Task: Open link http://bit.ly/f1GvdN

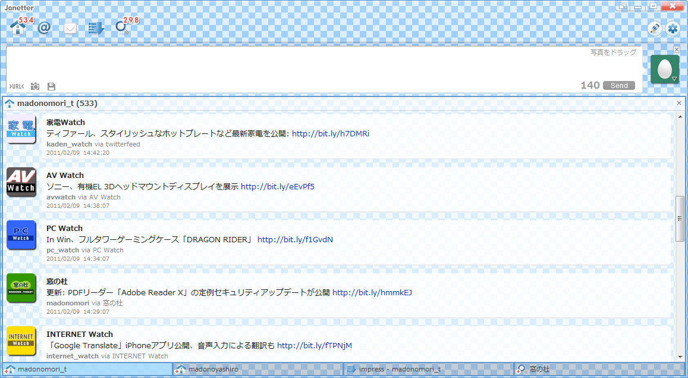Action: click(x=295, y=240)
